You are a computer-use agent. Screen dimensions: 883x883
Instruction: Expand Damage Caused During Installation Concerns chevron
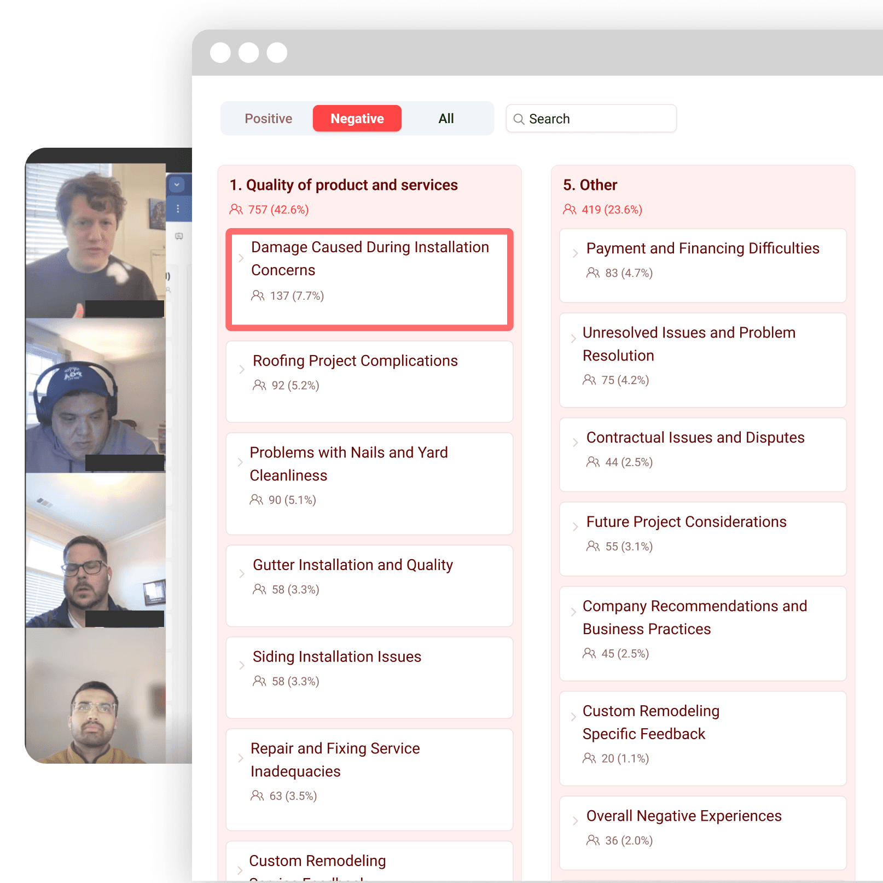pos(241,258)
